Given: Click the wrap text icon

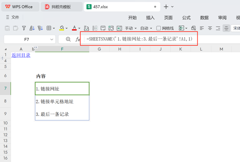Looking at the screenshot, I should [x=103, y=28].
